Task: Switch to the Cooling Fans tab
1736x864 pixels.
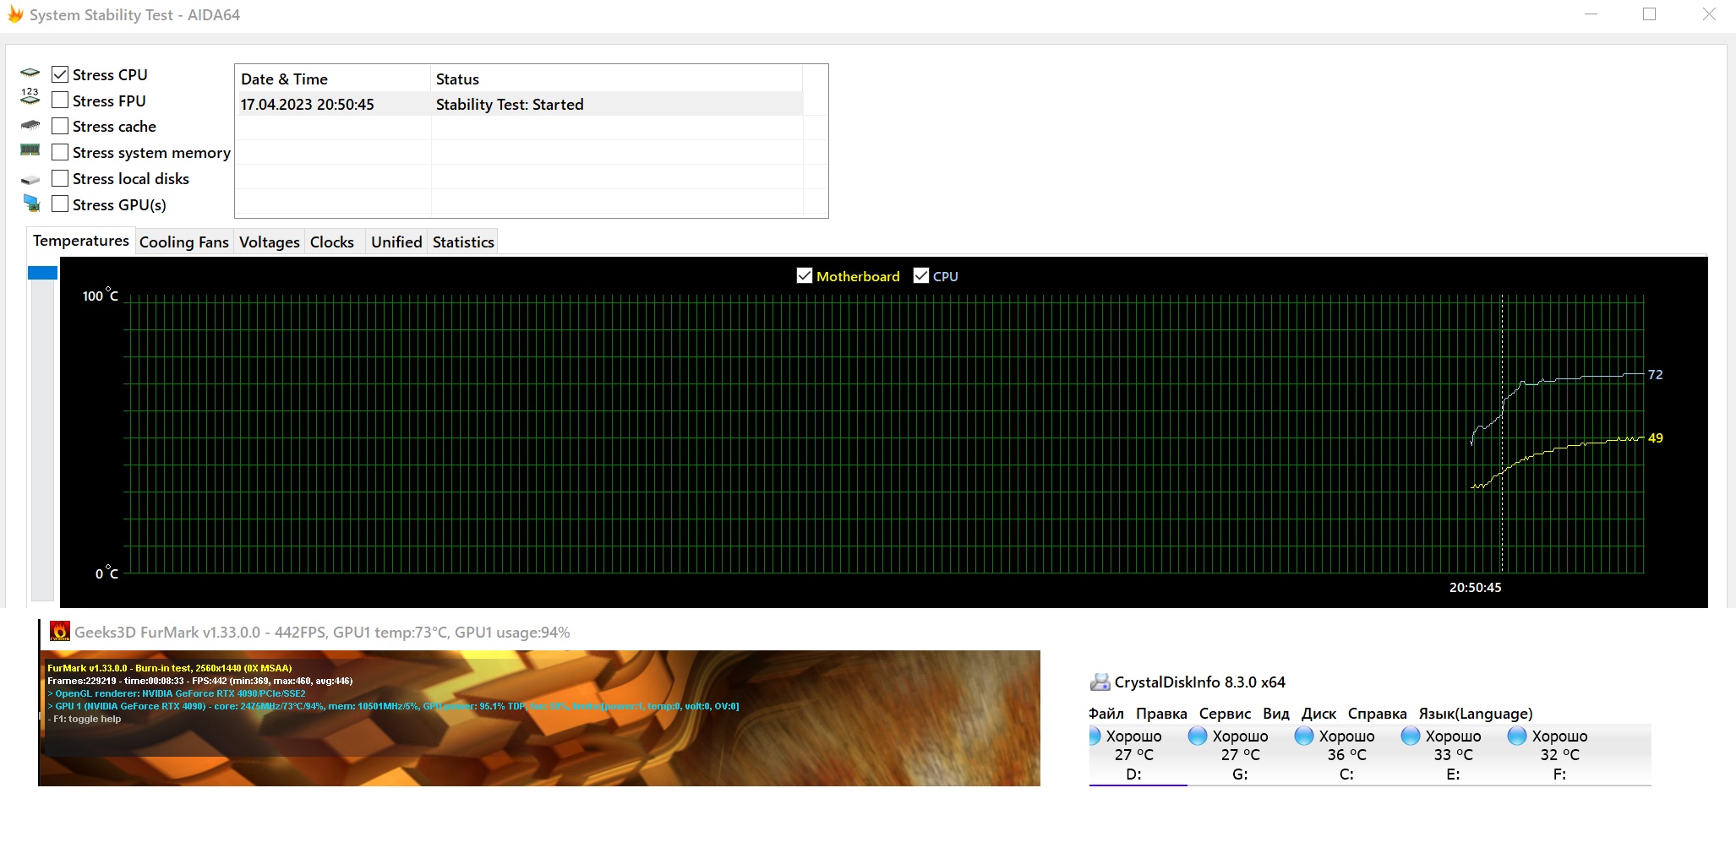Action: pos(184,242)
